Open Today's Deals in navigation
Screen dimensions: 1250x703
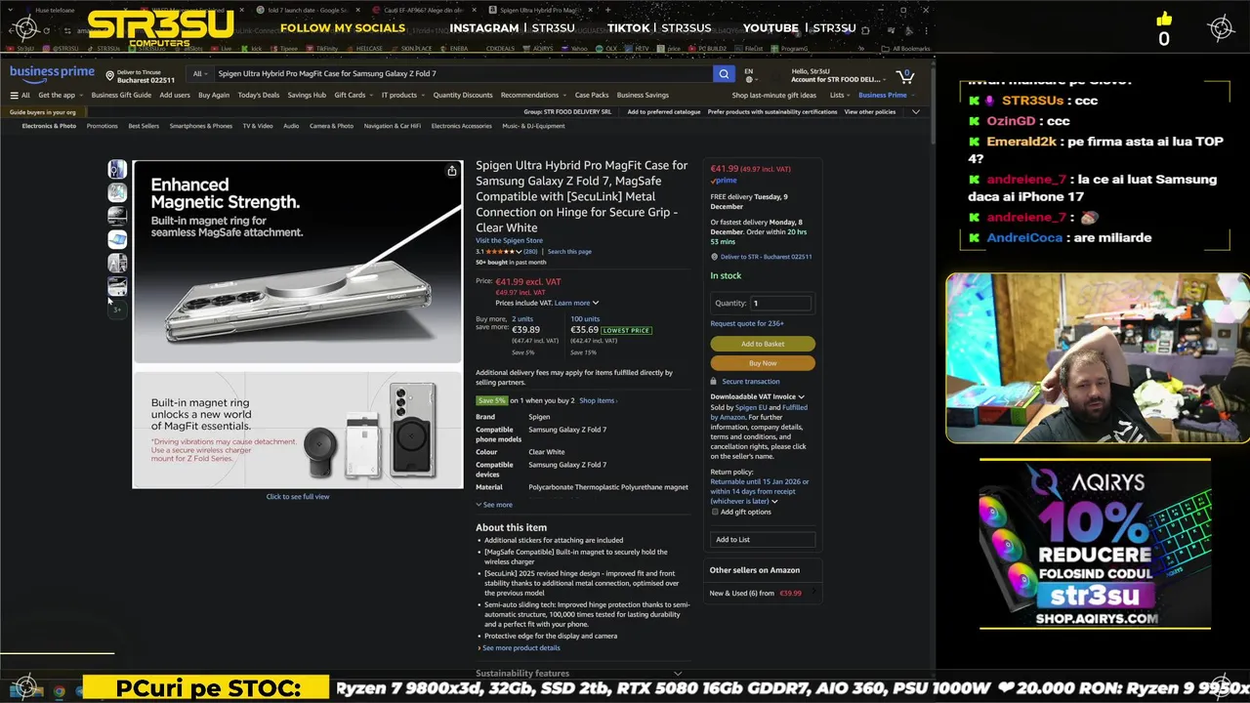[258, 95]
